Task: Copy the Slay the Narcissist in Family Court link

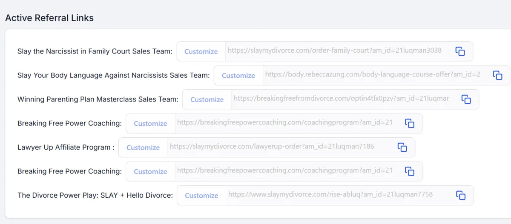Action: pyautogui.click(x=460, y=51)
